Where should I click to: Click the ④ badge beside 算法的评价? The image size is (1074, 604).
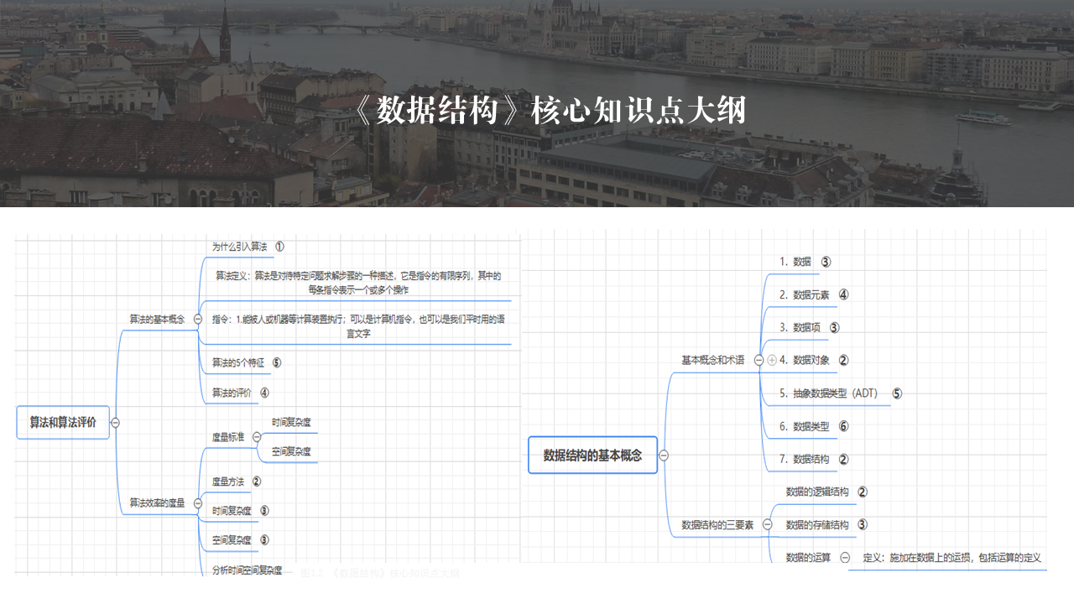[265, 393]
